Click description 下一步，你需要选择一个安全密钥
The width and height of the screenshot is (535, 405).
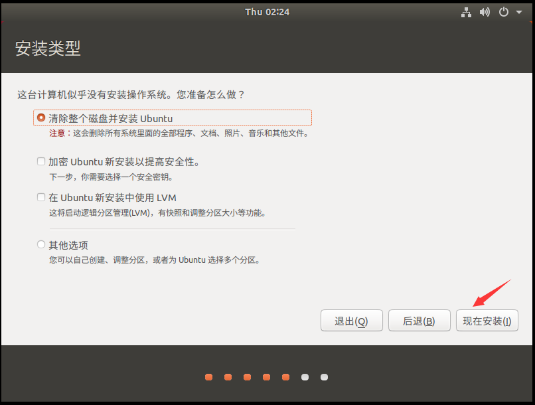pos(112,177)
